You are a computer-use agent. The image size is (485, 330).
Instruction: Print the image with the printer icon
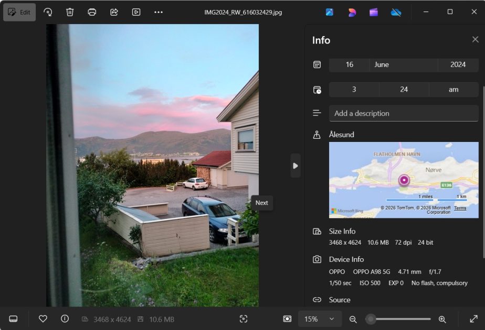[92, 12]
